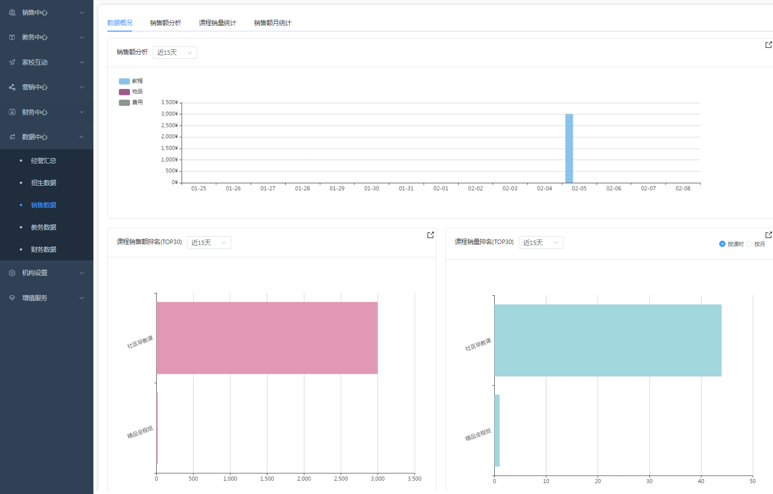Open the 销售额分析 近15天 dropdown

(175, 52)
